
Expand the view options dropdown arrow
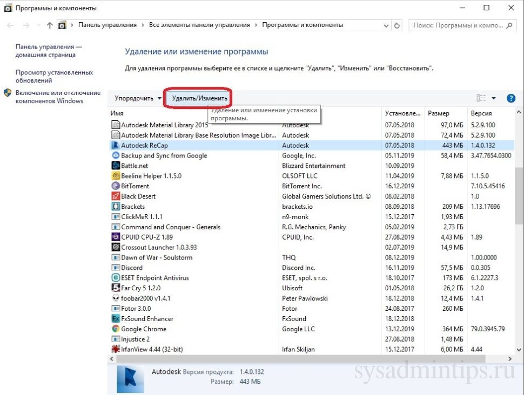point(494,98)
